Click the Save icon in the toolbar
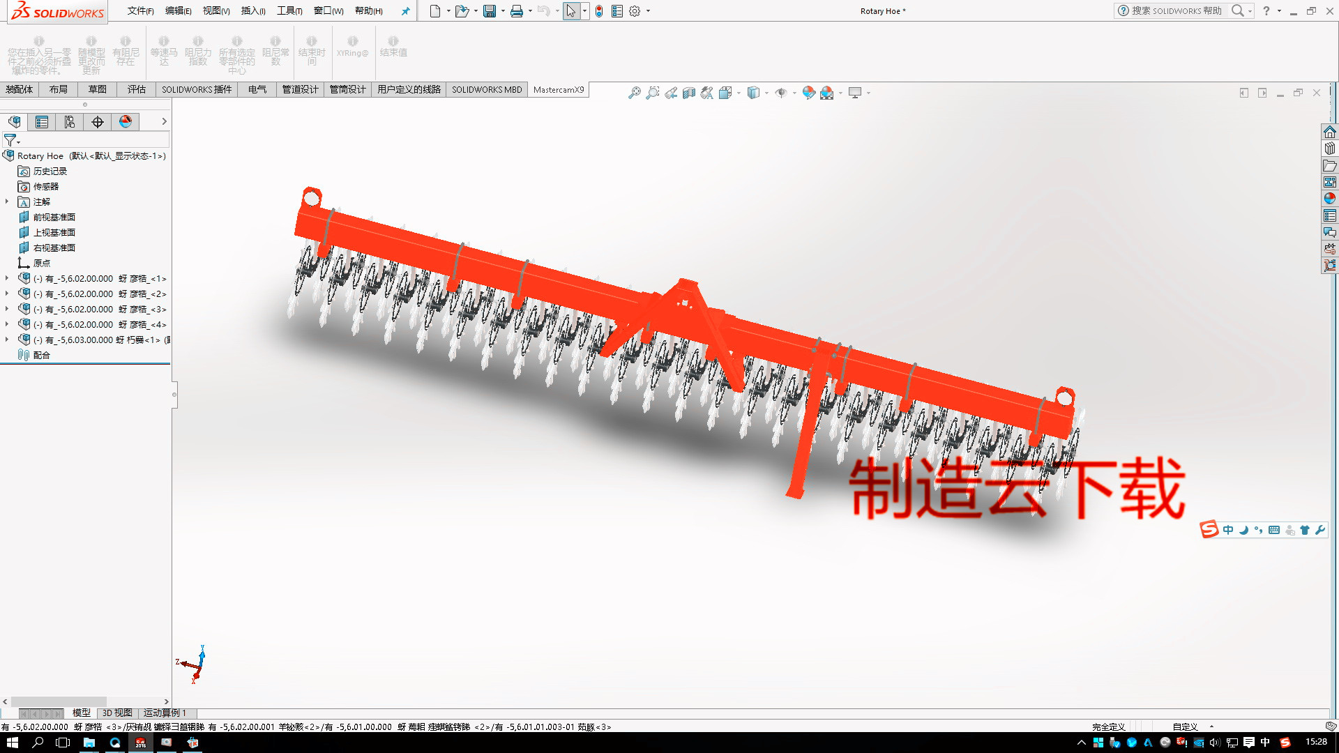Viewport: 1339px width, 753px height. [488, 11]
